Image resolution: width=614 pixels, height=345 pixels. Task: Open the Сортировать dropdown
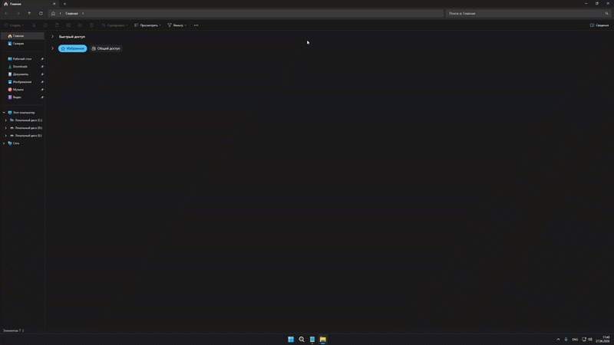pyautogui.click(x=114, y=25)
